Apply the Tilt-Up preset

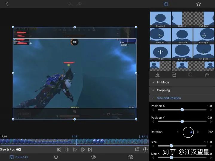(160, 52)
